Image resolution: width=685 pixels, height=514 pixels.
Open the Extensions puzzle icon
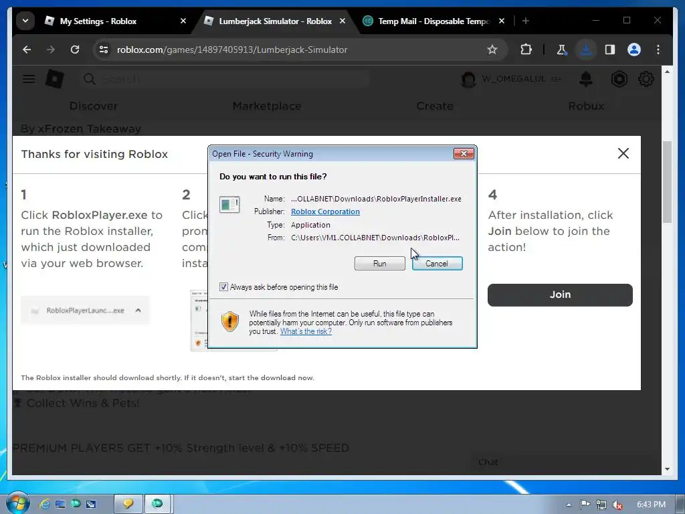point(526,50)
